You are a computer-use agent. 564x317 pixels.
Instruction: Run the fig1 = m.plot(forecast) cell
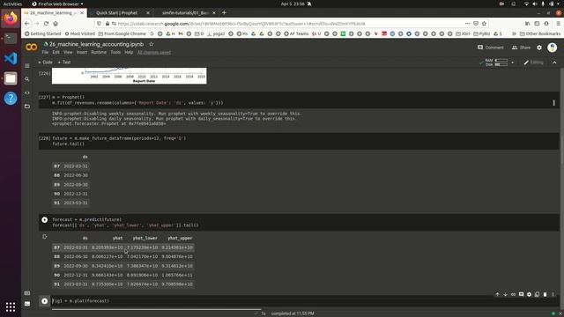click(x=45, y=301)
